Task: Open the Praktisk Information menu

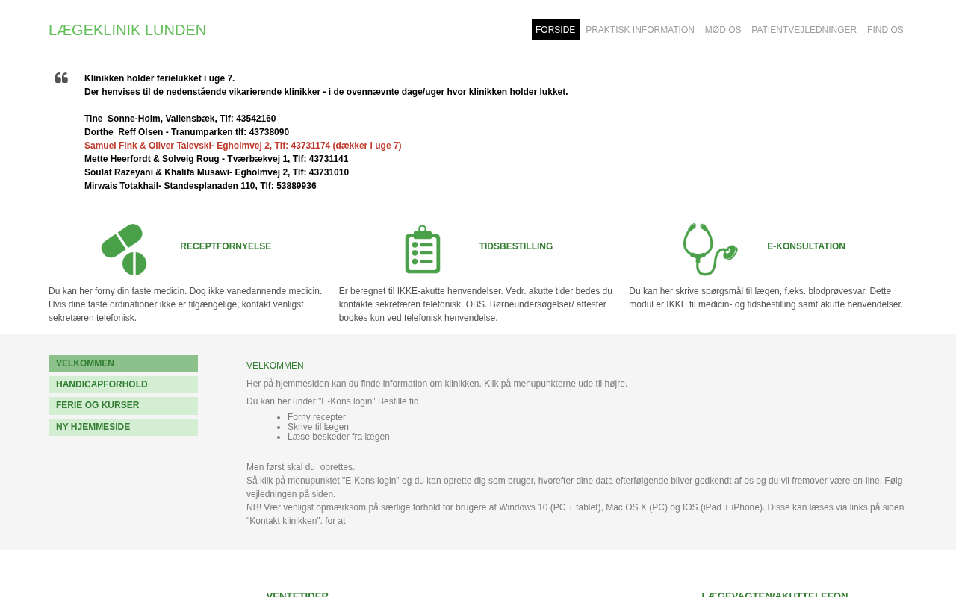Action: pos(640,30)
